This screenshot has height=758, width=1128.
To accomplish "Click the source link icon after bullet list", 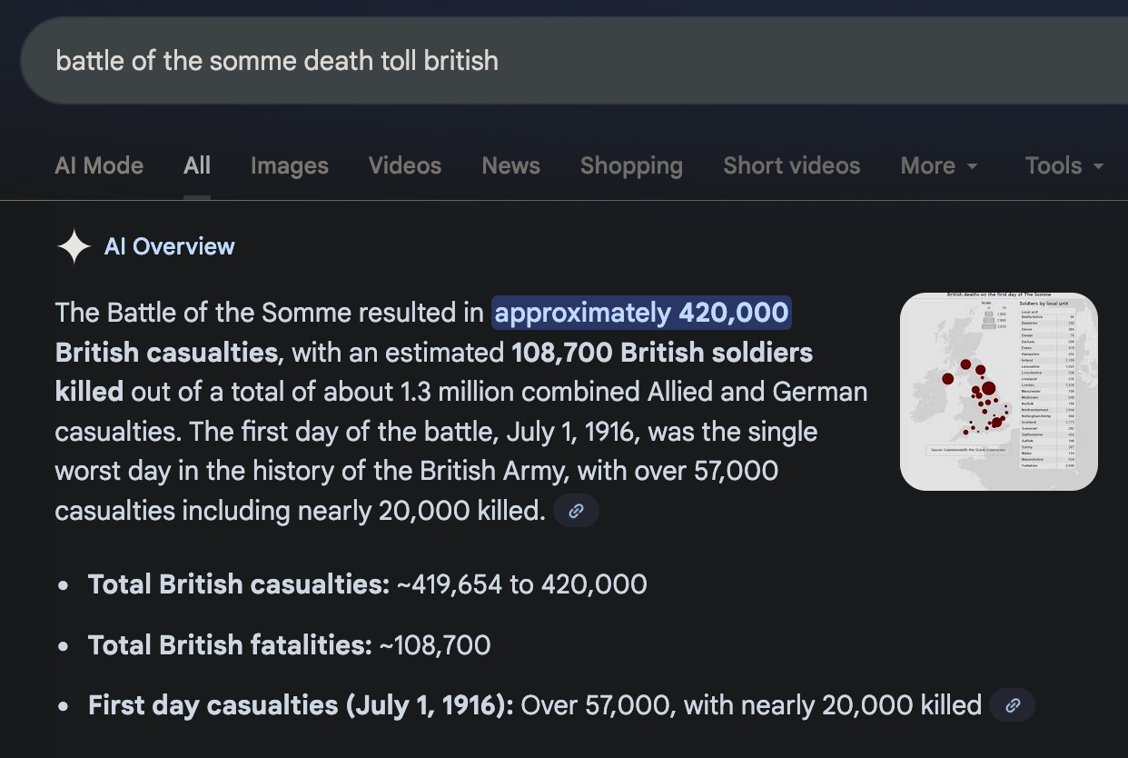I will (x=1012, y=705).
